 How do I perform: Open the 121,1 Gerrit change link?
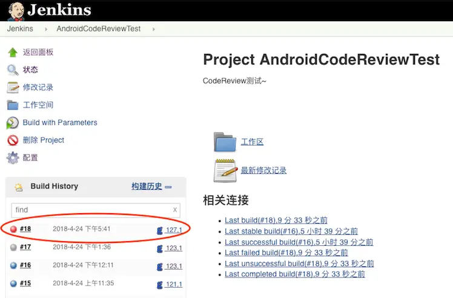(x=174, y=285)
